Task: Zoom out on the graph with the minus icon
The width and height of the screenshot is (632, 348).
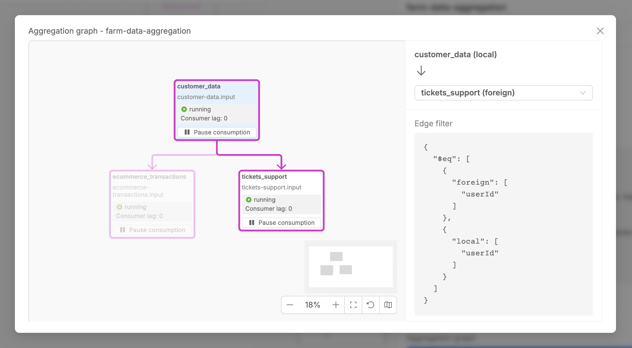Action: [x=290, y=305]
